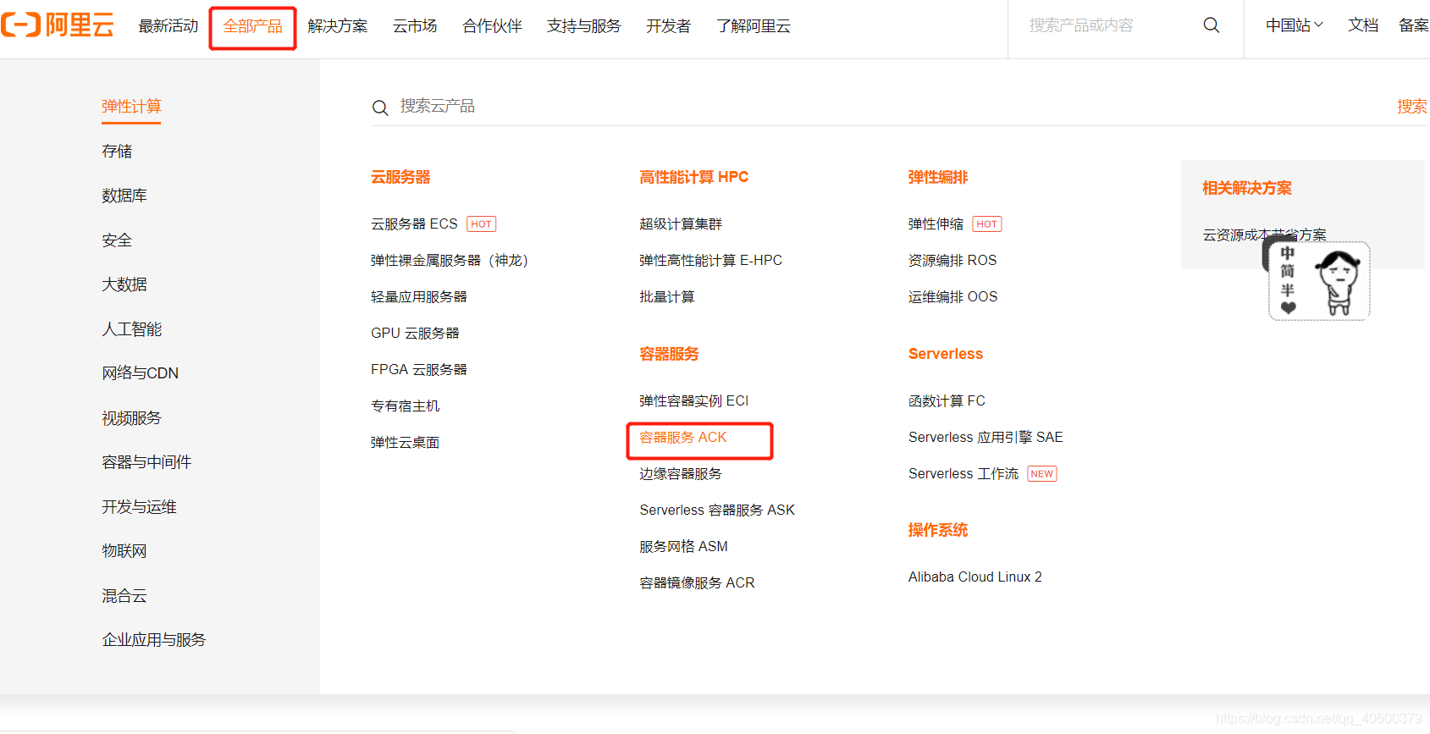The height and width of the screenshot is (734, 1430).
Task: Open the Serverless 工作流 link
Action: coord(963,473)
